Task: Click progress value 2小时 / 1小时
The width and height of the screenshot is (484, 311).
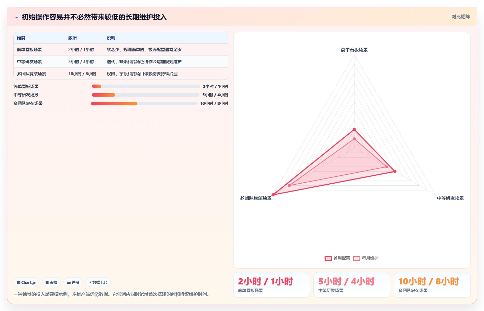Action: click(216, 87)
